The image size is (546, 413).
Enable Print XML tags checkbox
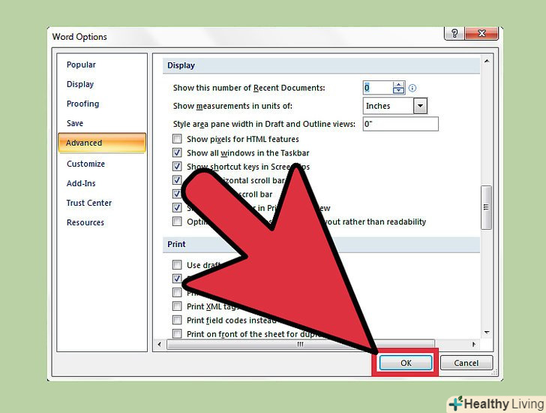pos(177,306)
